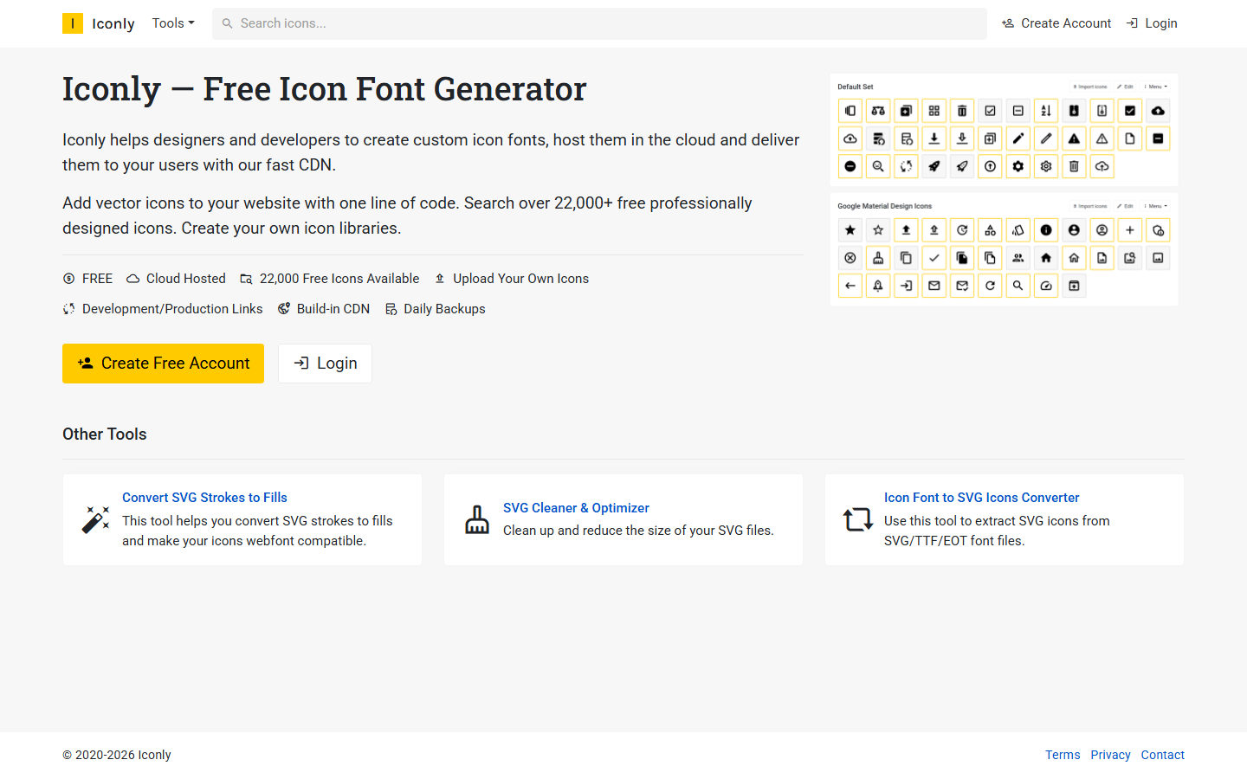Select the envelope mail icon in Material Design set

(x=934, y=286)
